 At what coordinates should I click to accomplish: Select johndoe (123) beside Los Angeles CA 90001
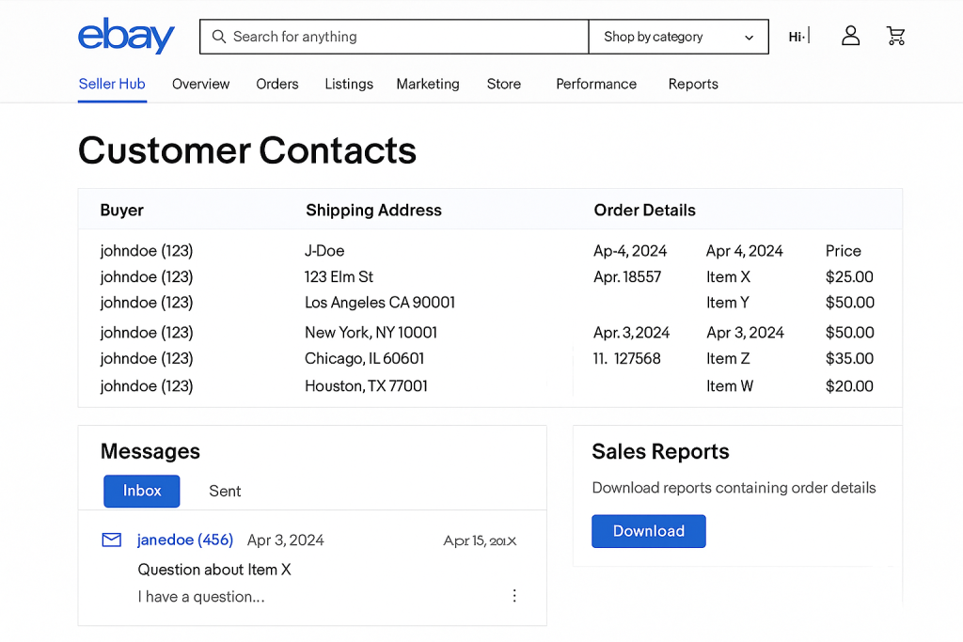(x=146, y=303)
